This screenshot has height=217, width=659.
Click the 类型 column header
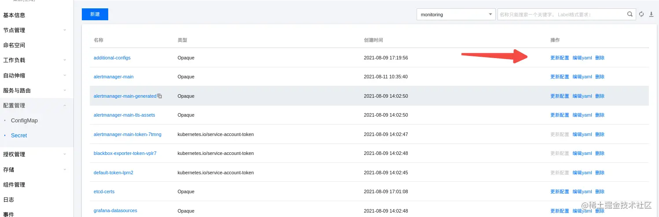183,40
